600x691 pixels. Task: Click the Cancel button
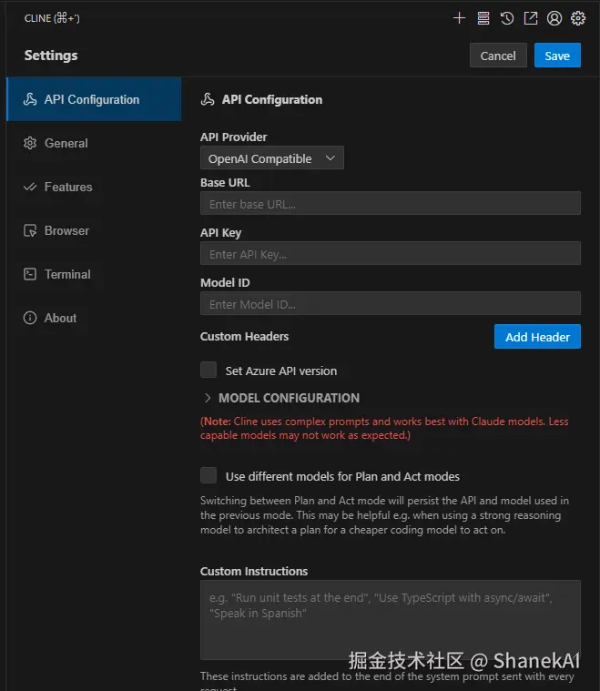click(x=498, y=56)
